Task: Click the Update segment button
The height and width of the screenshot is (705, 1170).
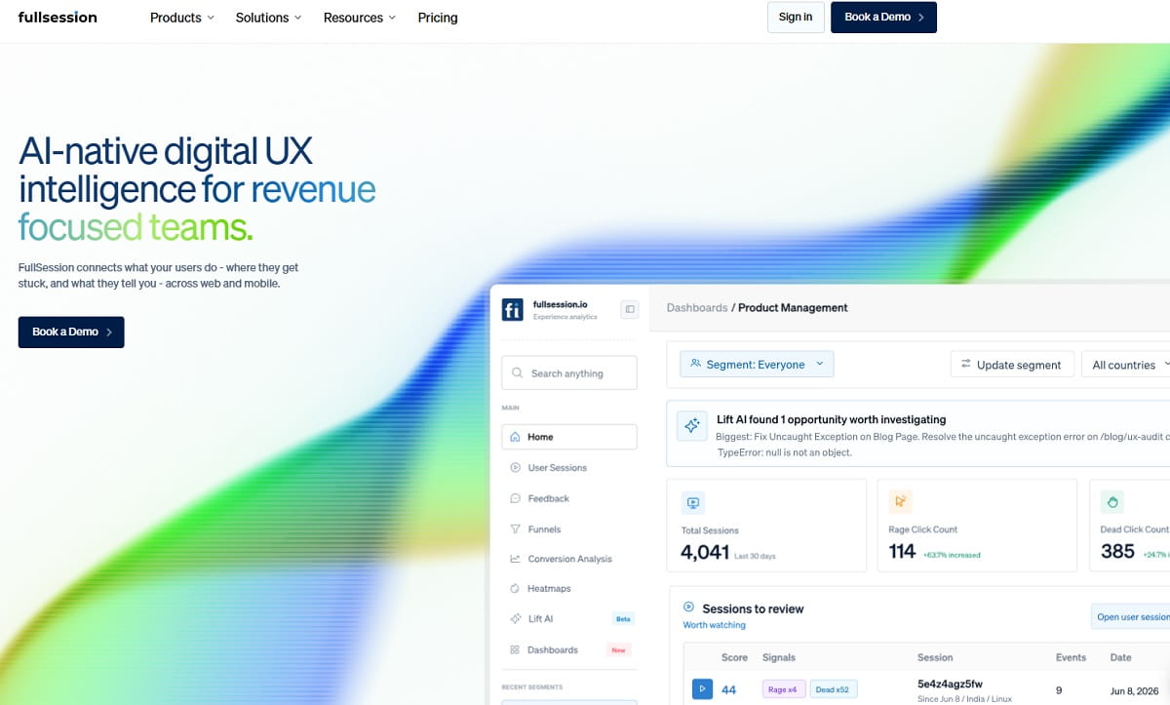Action: pos(1012,365)
